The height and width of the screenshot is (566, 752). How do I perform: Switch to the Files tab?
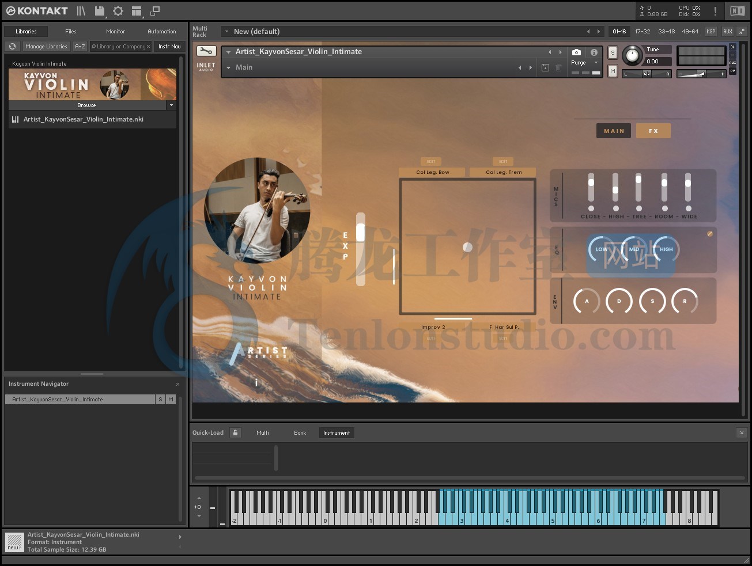pos(71,32)
